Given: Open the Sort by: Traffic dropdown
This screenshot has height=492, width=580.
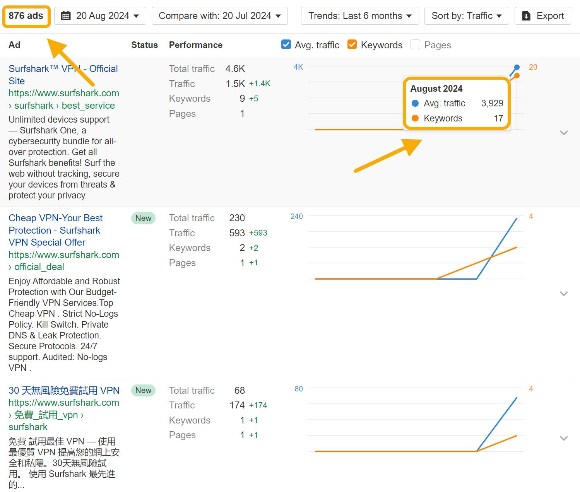Looking at the screenshot, I should pos(466,15).
